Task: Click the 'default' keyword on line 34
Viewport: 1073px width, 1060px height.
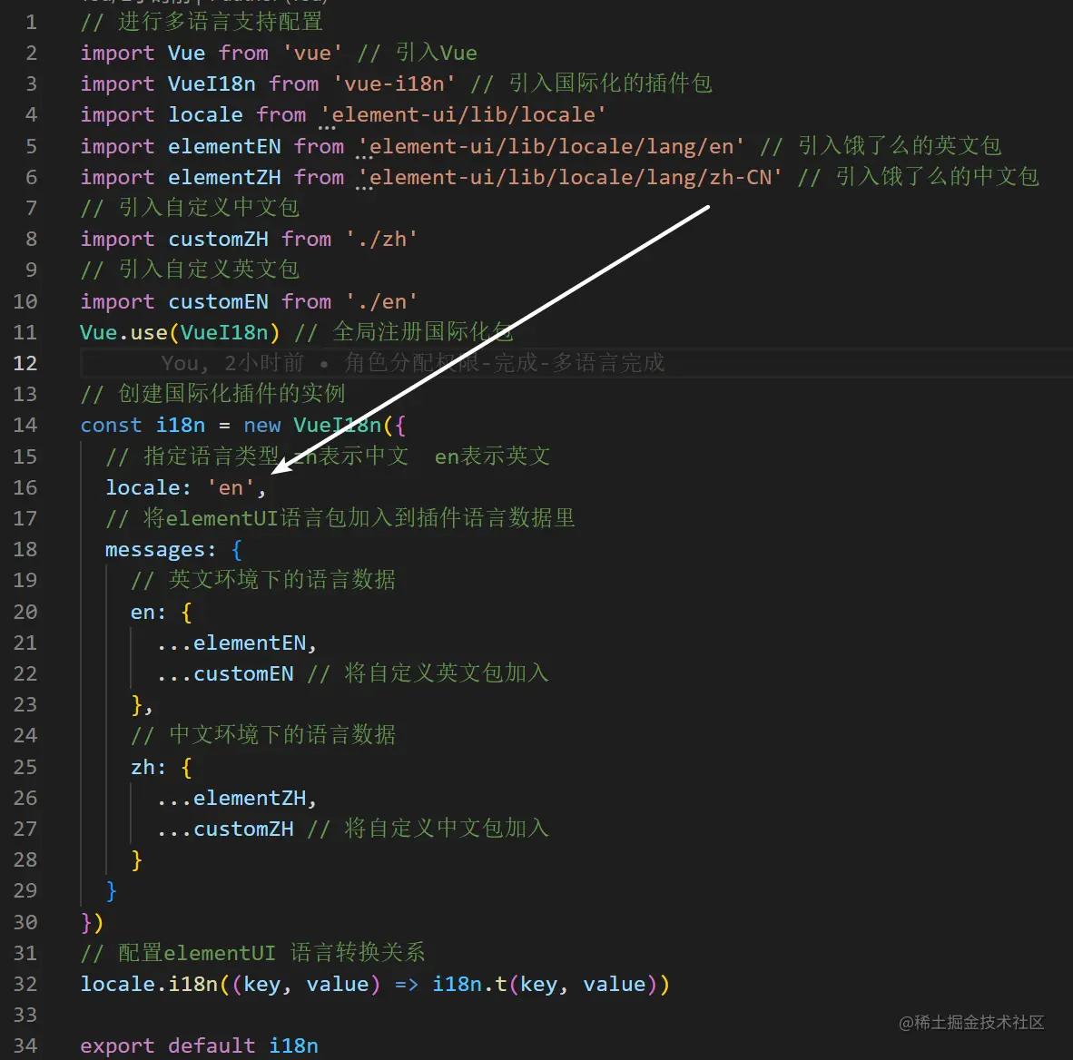Action: tap(212, 1045)
